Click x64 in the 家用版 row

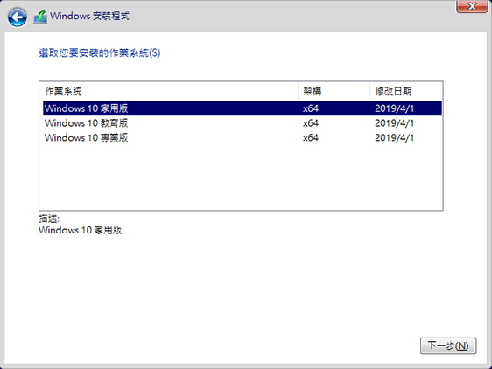click(x=311, y=108)
